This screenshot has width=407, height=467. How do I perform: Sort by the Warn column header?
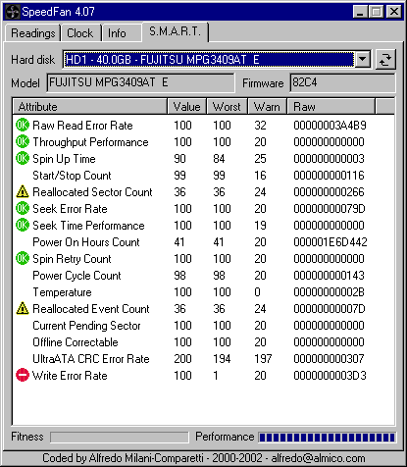(268, 107)
